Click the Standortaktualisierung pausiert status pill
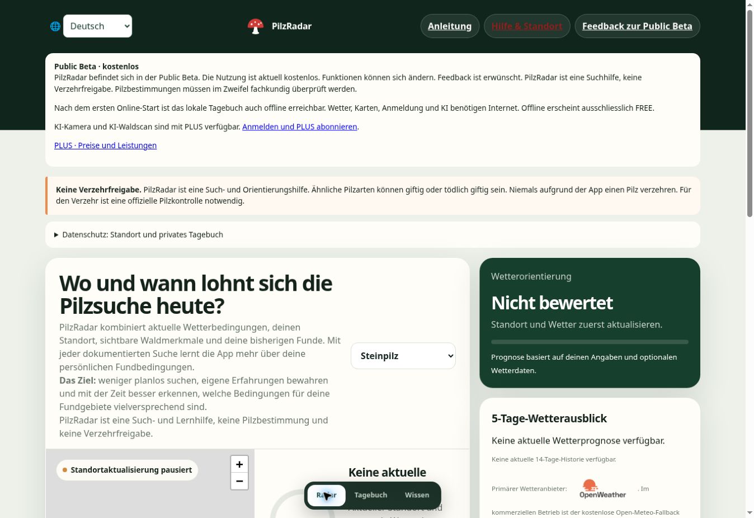754x518 pixels. tap(128, 470)
